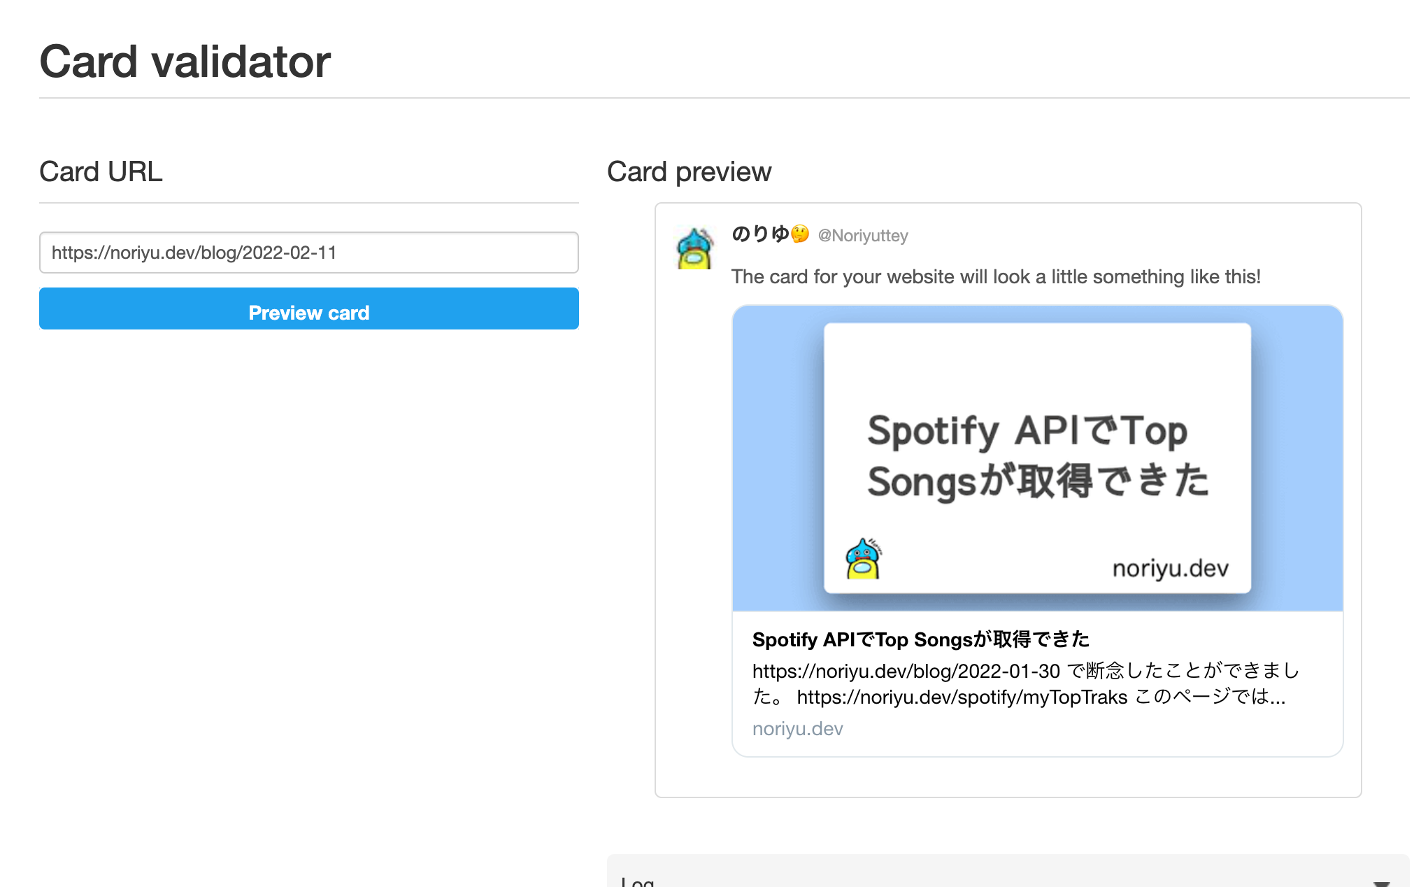Click 'The card for your website' message text

(996, 277)
